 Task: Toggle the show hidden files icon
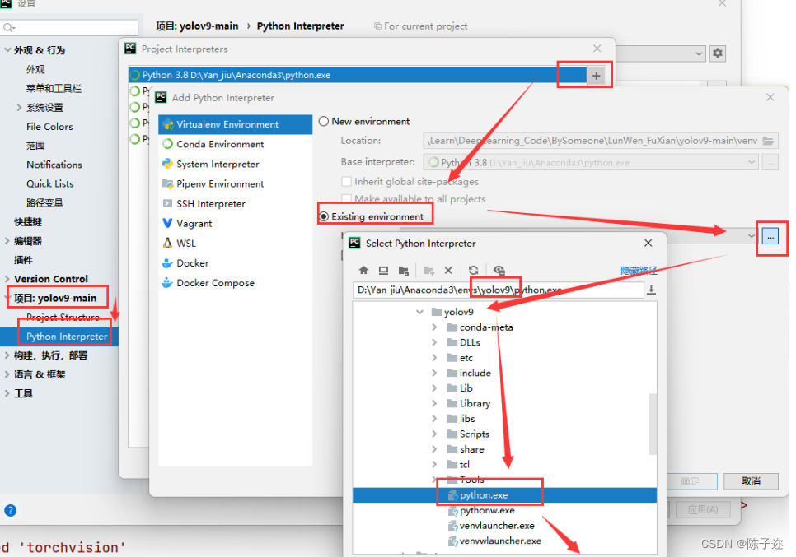point(499,270)
